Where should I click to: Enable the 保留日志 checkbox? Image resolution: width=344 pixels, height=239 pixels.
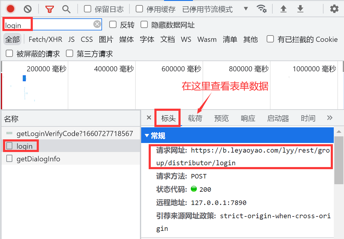(88, 9)
